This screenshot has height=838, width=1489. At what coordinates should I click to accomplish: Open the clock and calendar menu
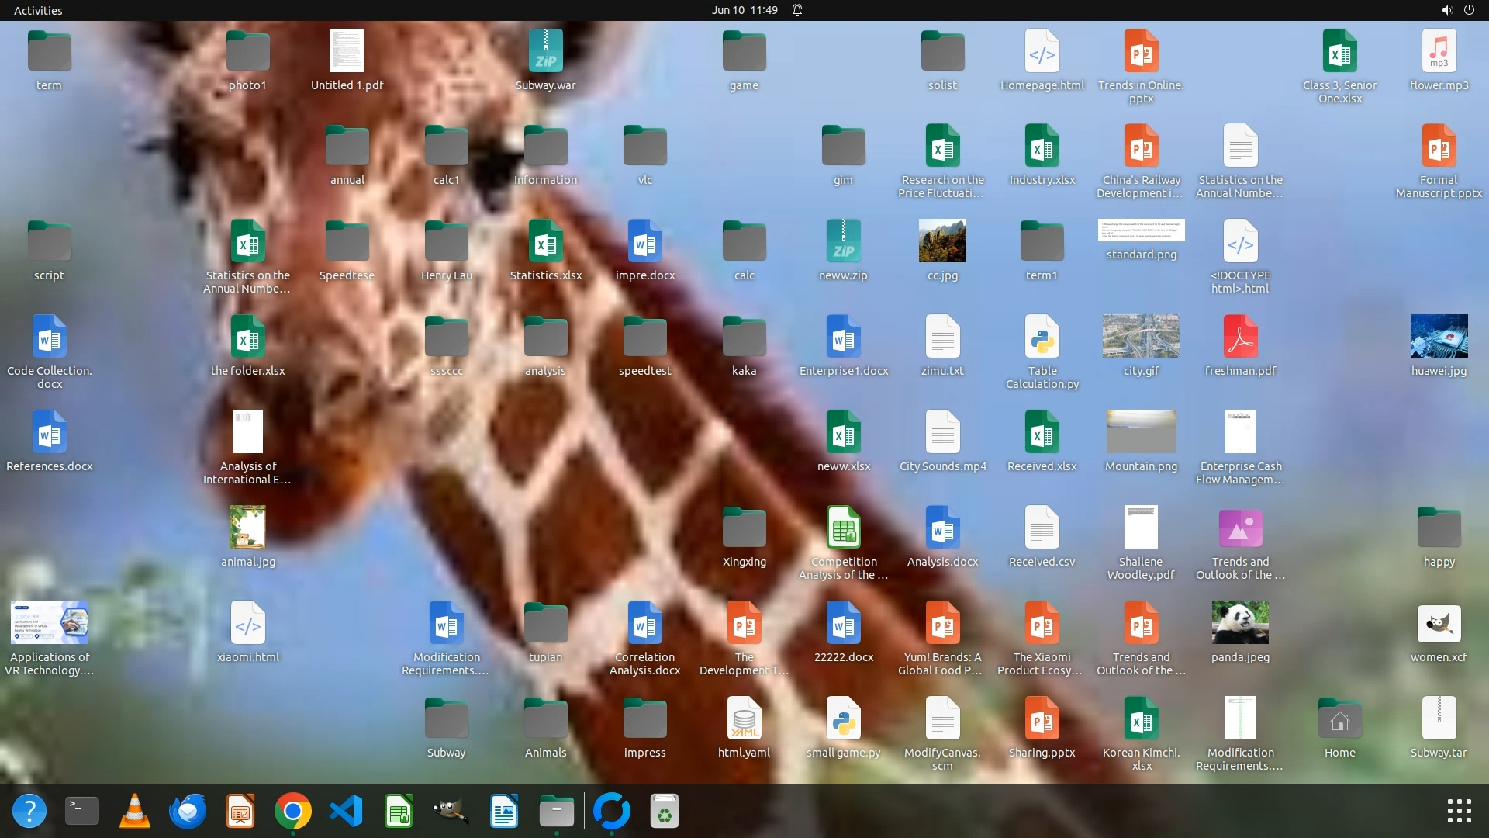[744, 10]
